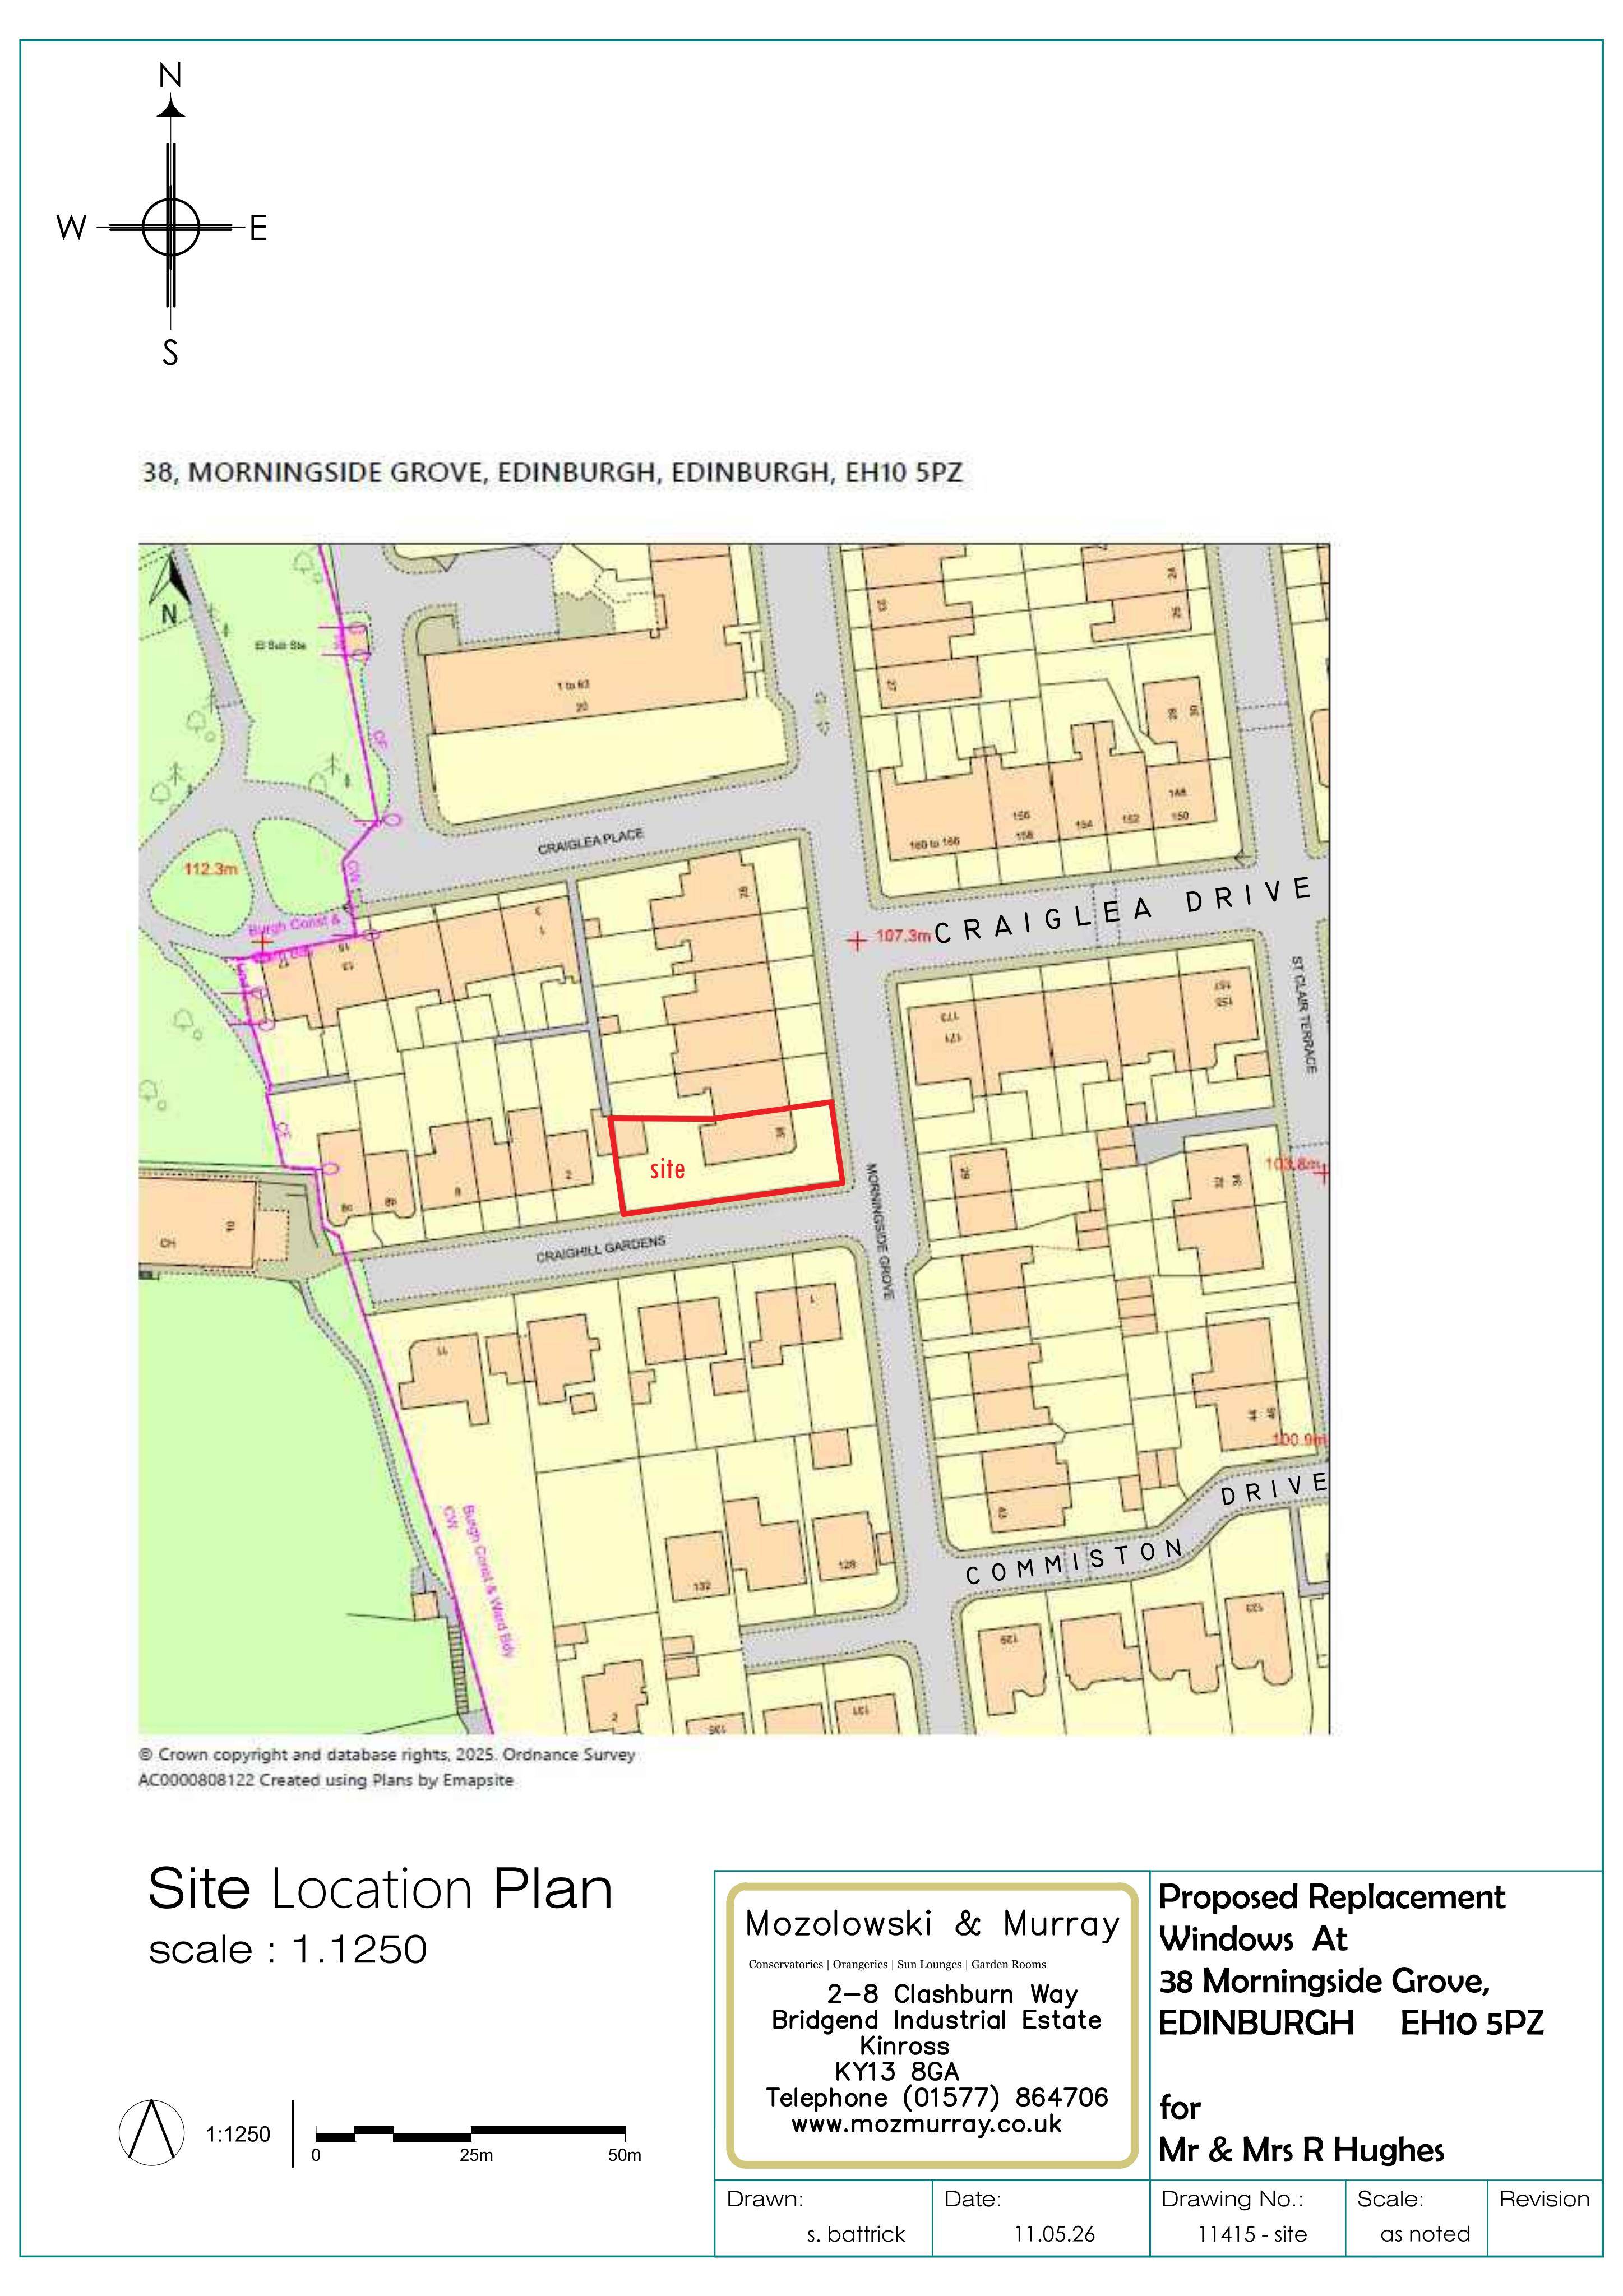The height and width of the screenshot is (2296, 1623).
Task: Click the 'ST CLAIR TERRACE' street label
Action: coord(1303,1014)
